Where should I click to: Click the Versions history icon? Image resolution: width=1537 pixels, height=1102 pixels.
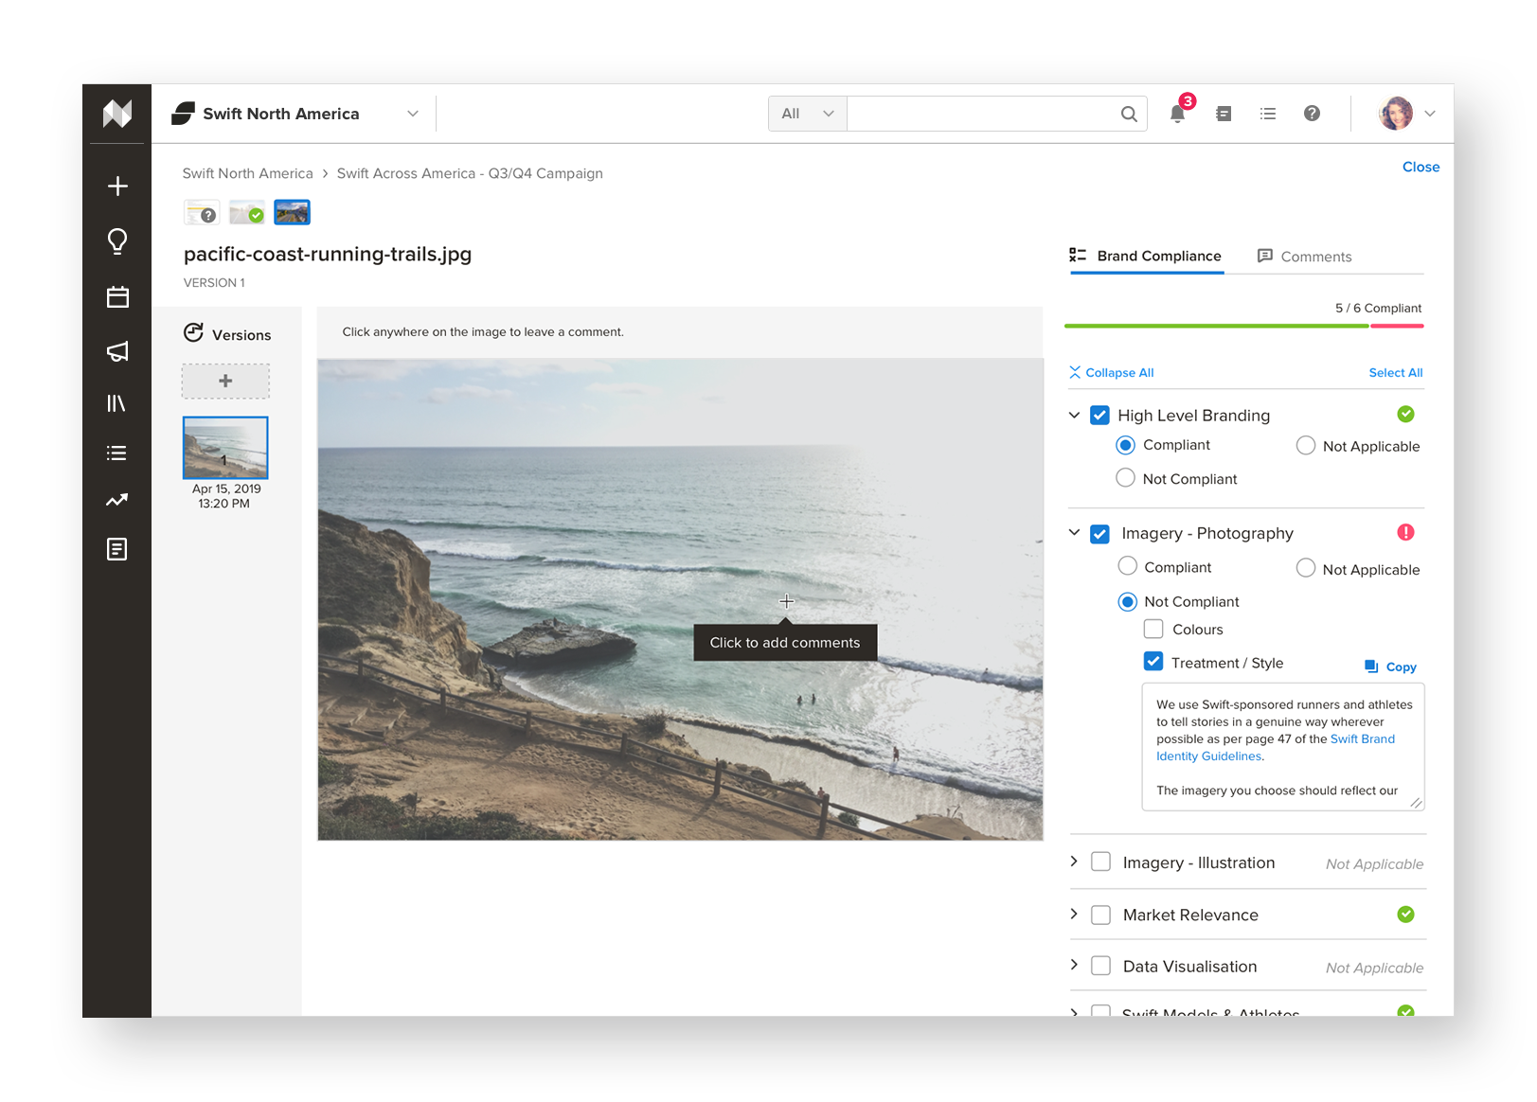(193, 332)
